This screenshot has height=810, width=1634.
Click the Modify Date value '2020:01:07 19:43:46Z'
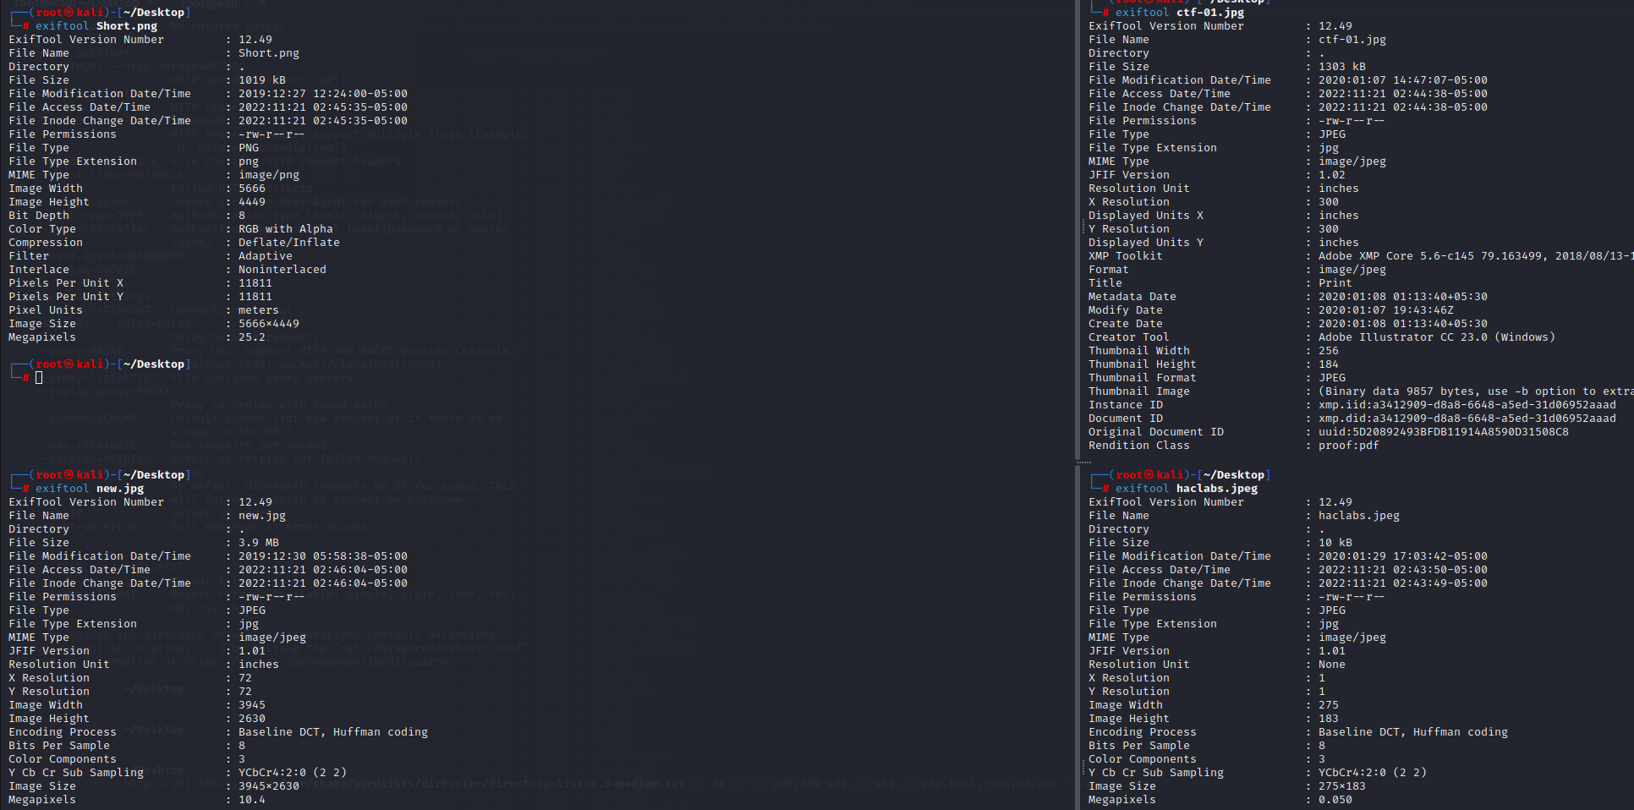click(1386, 310)
